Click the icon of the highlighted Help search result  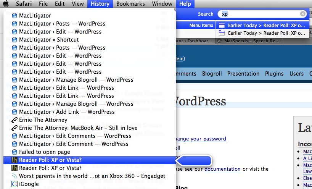tap(222, 25)
